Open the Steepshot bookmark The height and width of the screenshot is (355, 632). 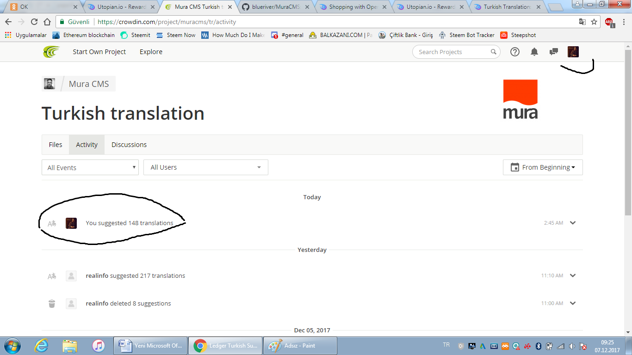pos(518,35)
